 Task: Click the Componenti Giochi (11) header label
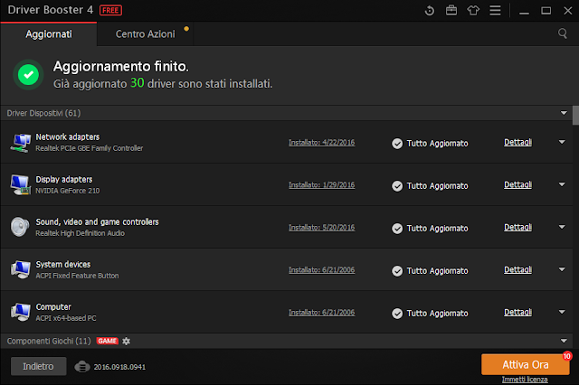49,341
